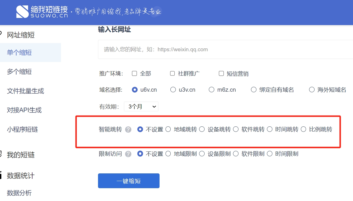Image resolution: width=353 pixels, height=201 pixels.
Task: Enable the 社群推广 checkbox
Action: (x=172, y=73)
